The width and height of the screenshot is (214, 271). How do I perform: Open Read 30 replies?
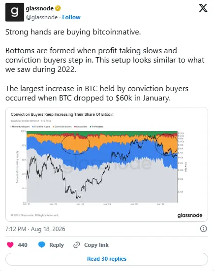pos(107,259)
